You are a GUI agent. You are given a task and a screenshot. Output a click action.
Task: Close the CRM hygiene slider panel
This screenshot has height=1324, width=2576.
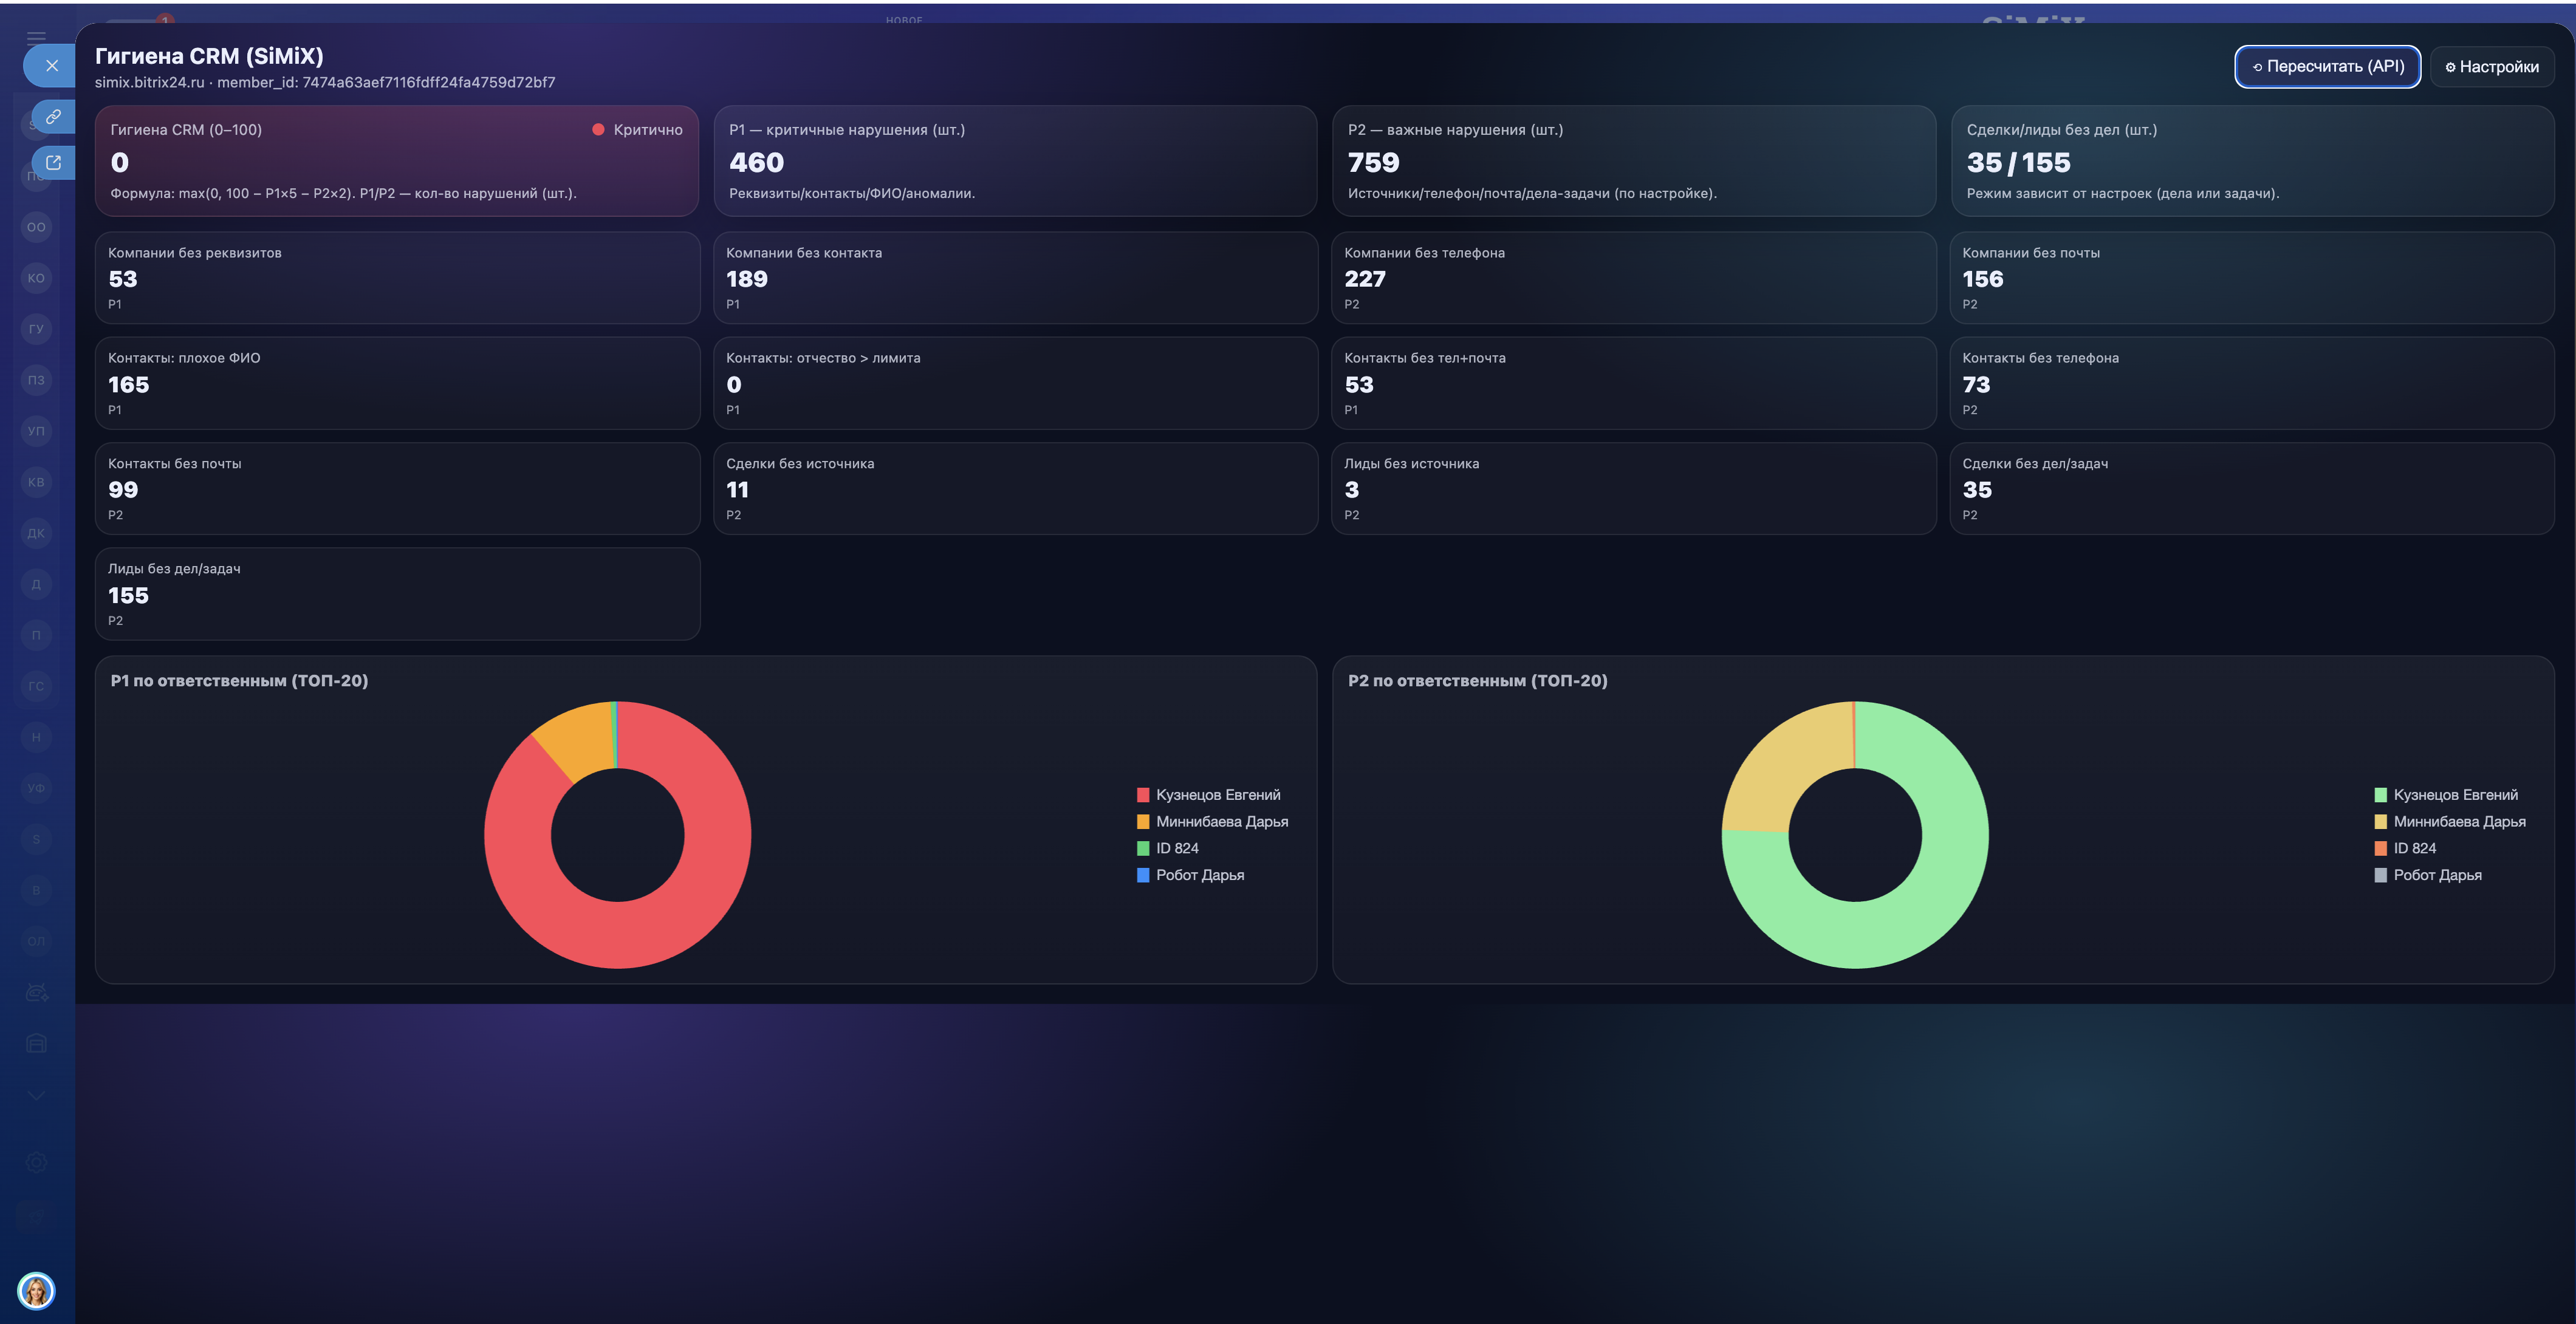point(52,66)
